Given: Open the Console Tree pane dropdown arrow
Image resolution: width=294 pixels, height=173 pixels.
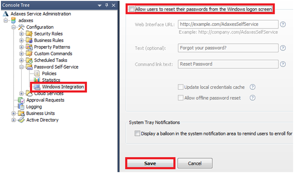Looking at the screenshot, I should point(100,5).
